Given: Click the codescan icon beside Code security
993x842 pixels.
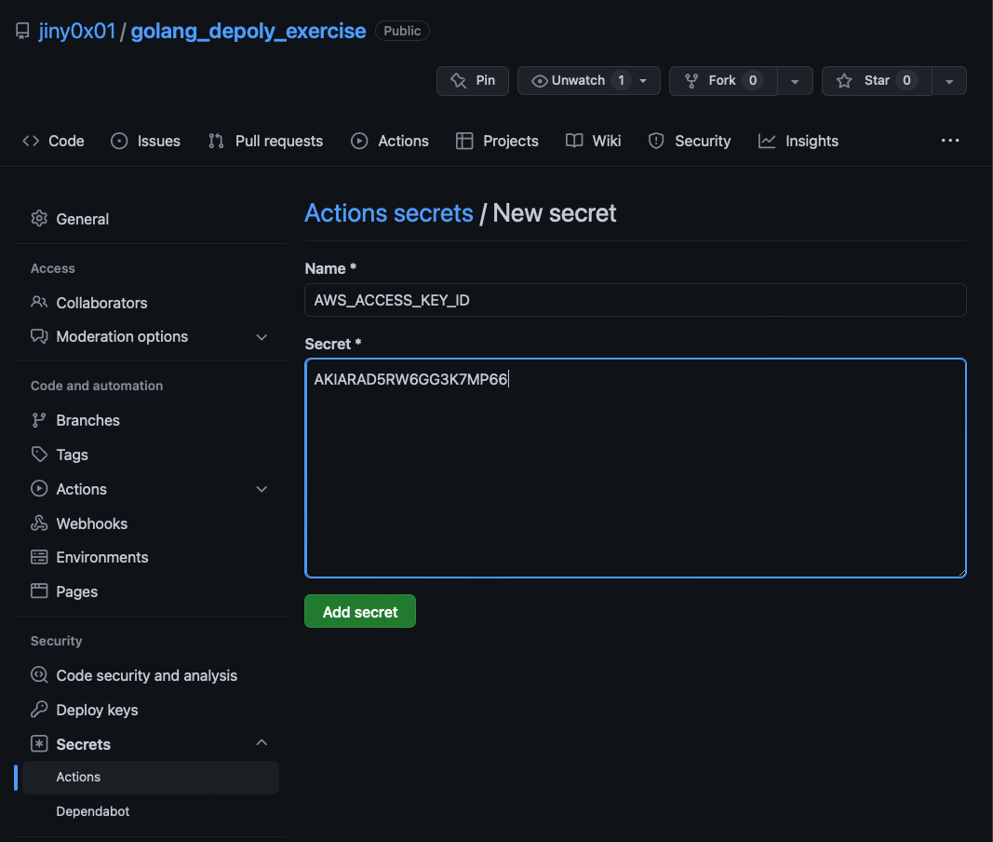Looking at the screenshot, I should pyautogui.click(x=39, y=674).
